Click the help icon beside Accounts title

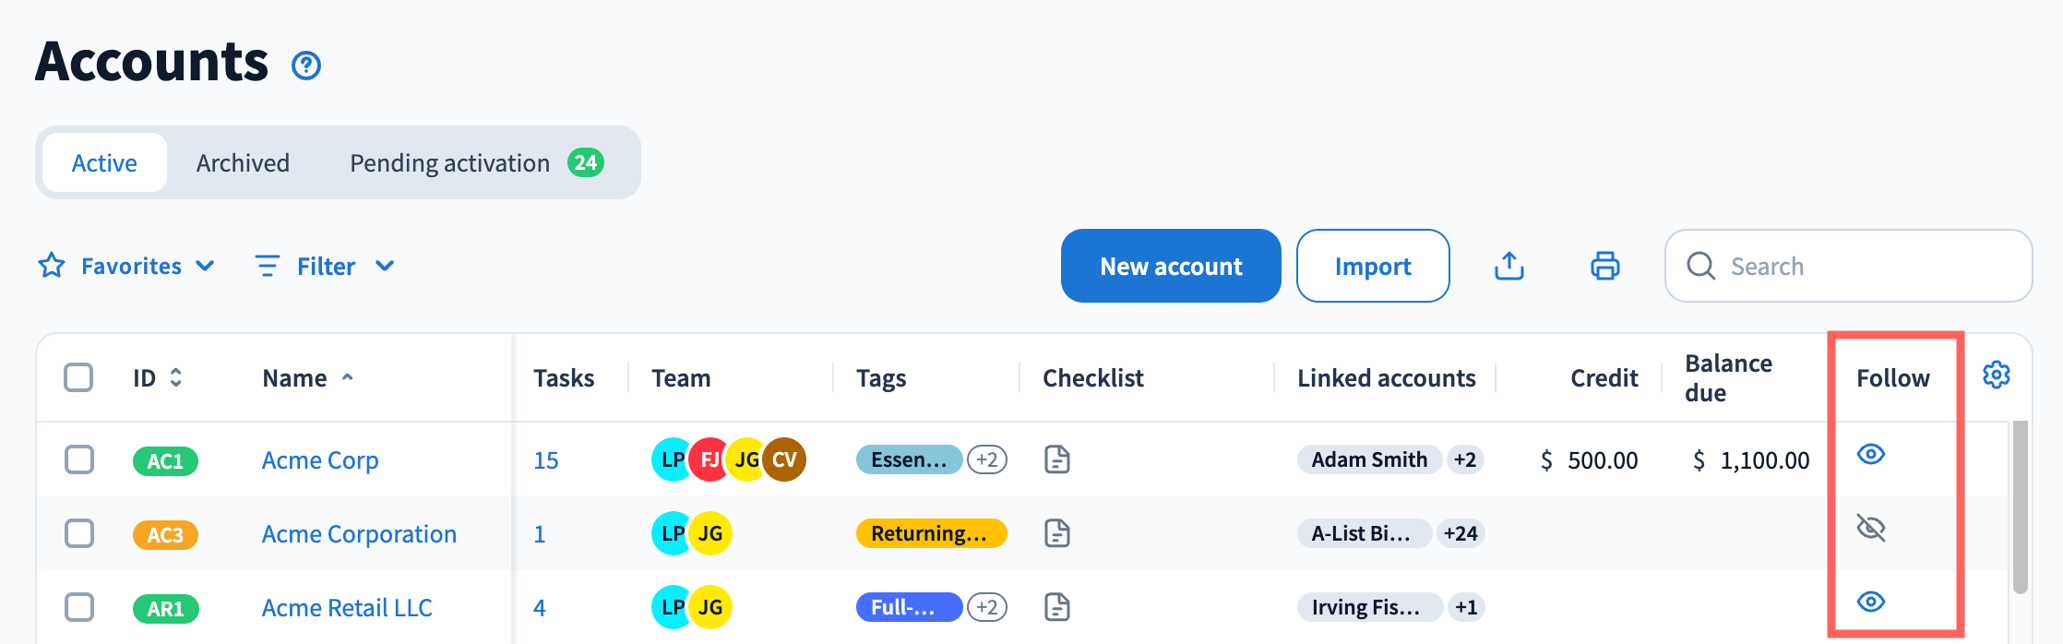306,66
